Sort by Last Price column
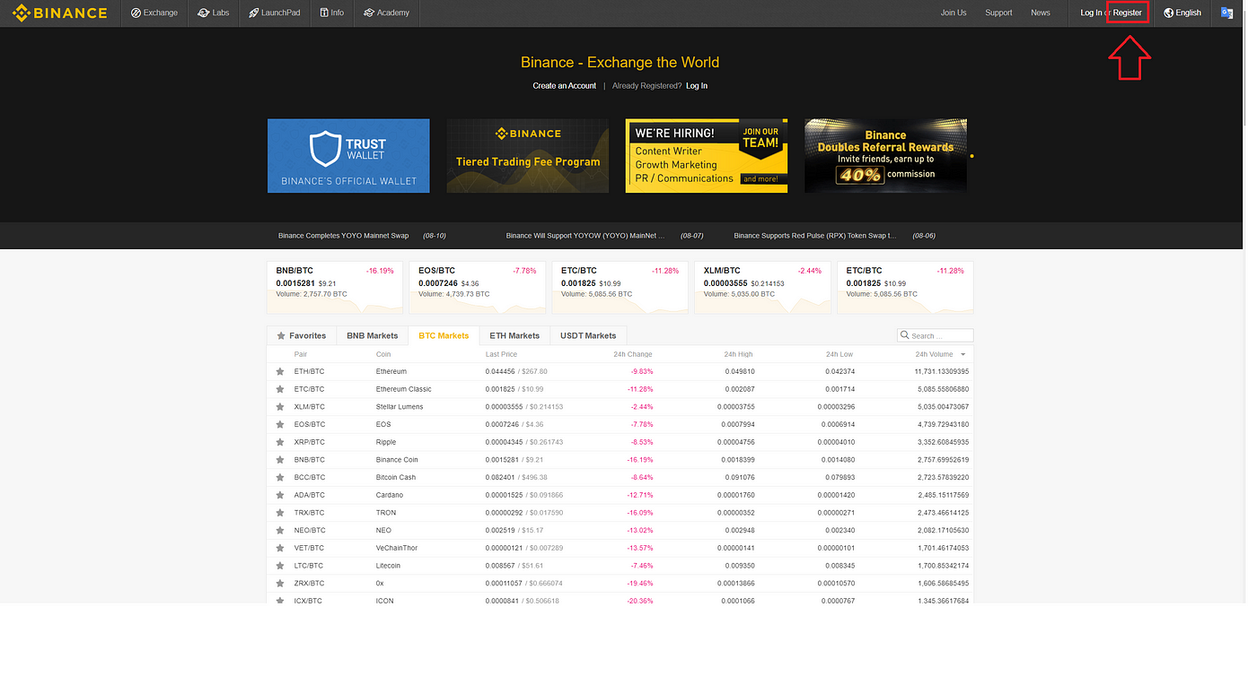1257x676 pixels. point(501,354)
